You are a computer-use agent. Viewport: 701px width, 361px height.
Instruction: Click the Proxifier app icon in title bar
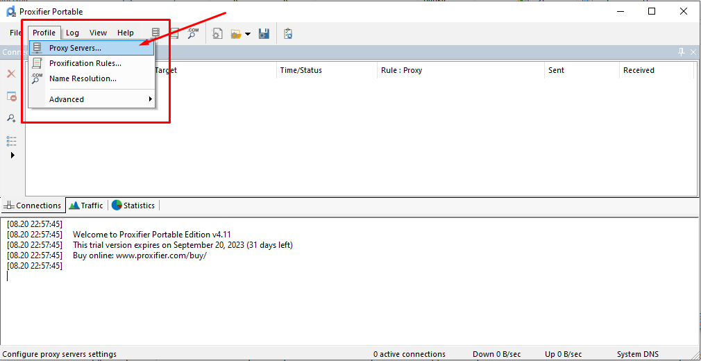tap(11, 12)
